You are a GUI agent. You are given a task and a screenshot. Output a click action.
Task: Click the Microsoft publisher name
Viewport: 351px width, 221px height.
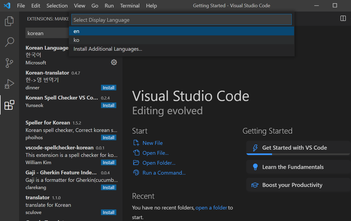tap(36, 62)
